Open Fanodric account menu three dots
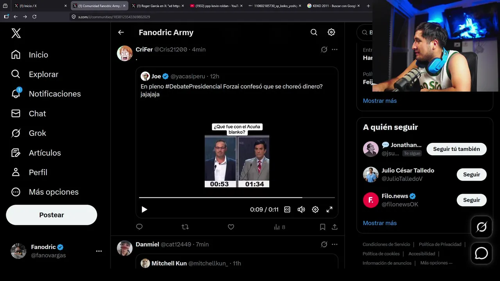The image size is (500, 281). [x=99, y=251]
